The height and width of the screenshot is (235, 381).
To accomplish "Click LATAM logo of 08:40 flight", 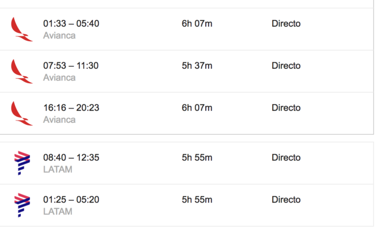I will coord(22,163).
